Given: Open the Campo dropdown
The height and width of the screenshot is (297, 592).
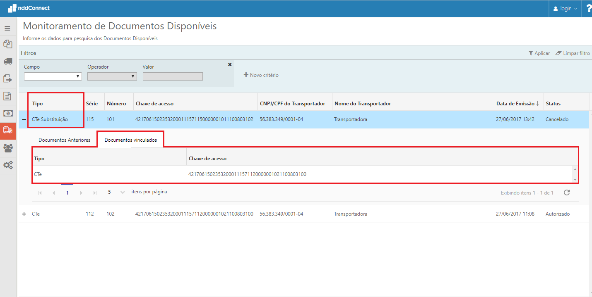Looking at the screenshot, I should tap(53, 76).
